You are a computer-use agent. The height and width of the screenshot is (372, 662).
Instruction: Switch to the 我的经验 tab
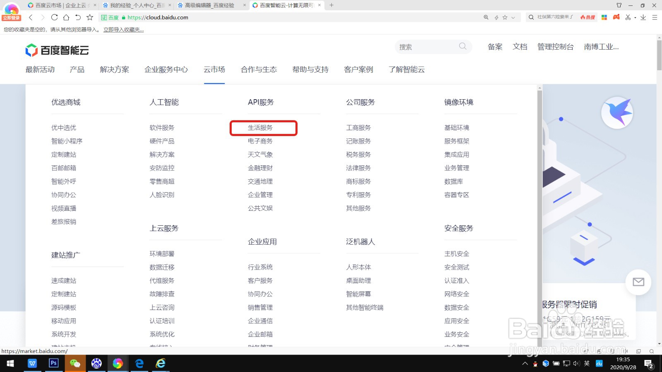[x=137, y=5]
